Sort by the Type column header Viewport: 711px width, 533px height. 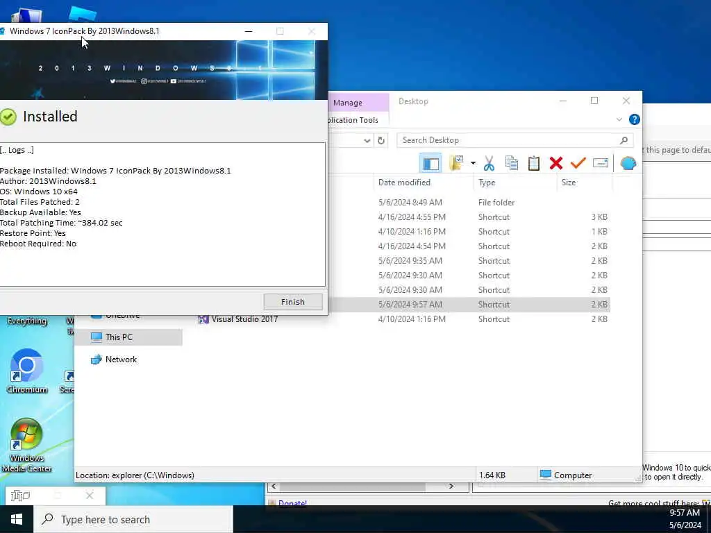coord(487,183)
